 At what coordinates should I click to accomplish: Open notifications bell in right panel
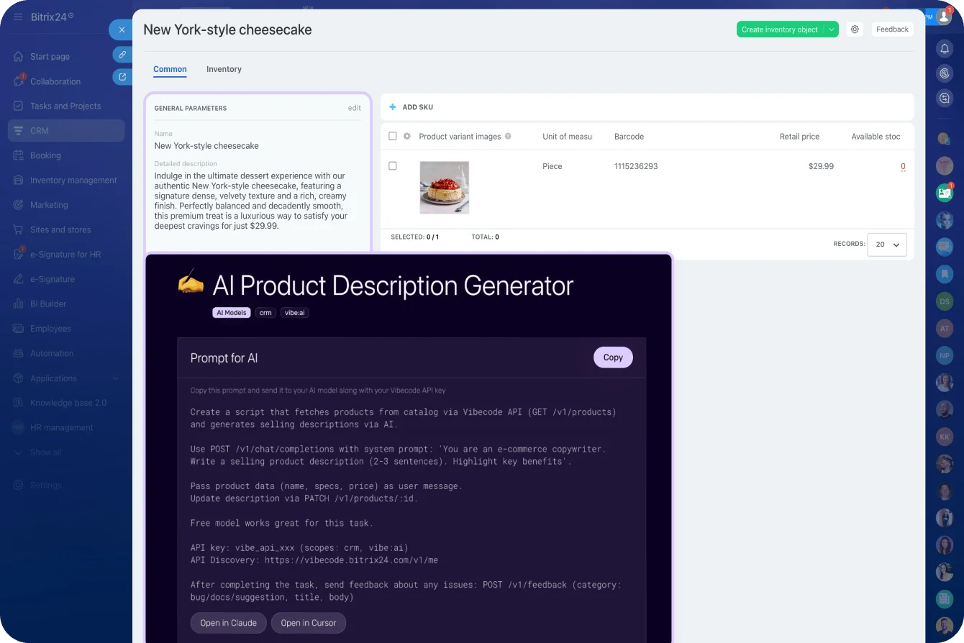(x=945, y=49)
